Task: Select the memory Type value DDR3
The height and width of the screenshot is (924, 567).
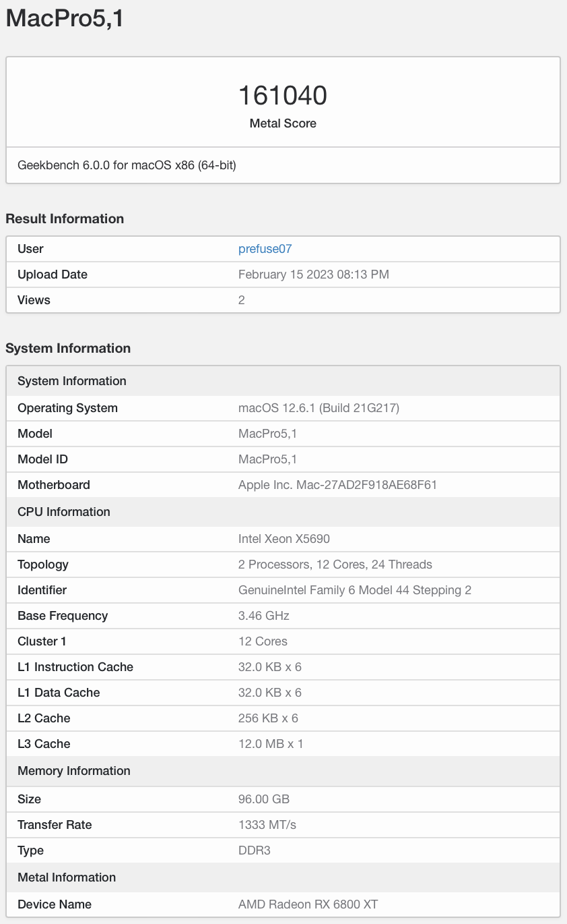Action: click(255, 850)
